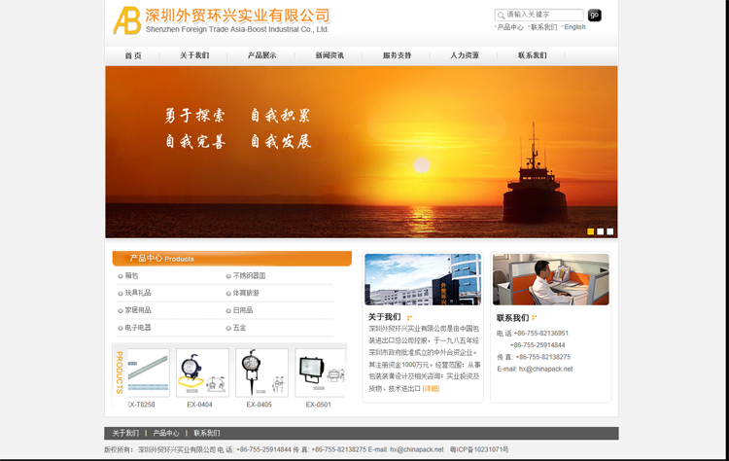The width and height of the screenshot is (729, 461).
Task: Open 关于我们 in navigation bar
Action: [x=194, y=55]
